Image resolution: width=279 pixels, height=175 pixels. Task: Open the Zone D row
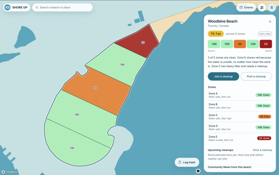[x=240, y=127]
